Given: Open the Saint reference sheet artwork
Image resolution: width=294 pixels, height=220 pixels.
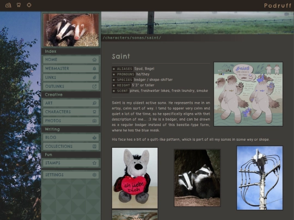Looking at the screenshot, I should [248, 94].
